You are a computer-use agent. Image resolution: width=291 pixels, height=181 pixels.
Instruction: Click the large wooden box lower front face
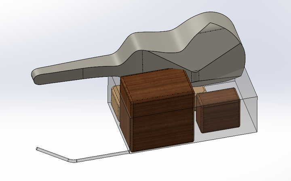(162, 131)
